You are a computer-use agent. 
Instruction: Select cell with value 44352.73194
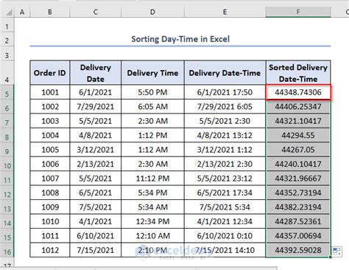(298, 193)
